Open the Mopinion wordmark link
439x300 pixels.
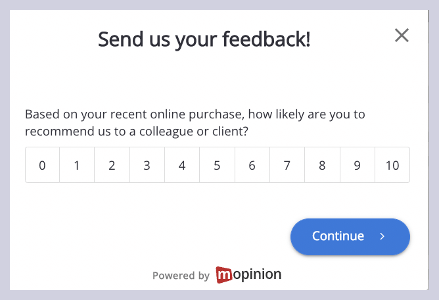256,274
